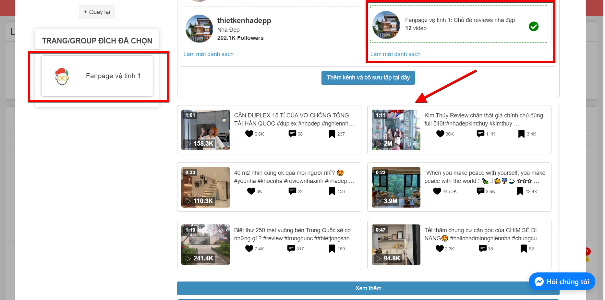Click heart icon showing 2.3K likes
The image size is (605, 300).
point(440,248)
